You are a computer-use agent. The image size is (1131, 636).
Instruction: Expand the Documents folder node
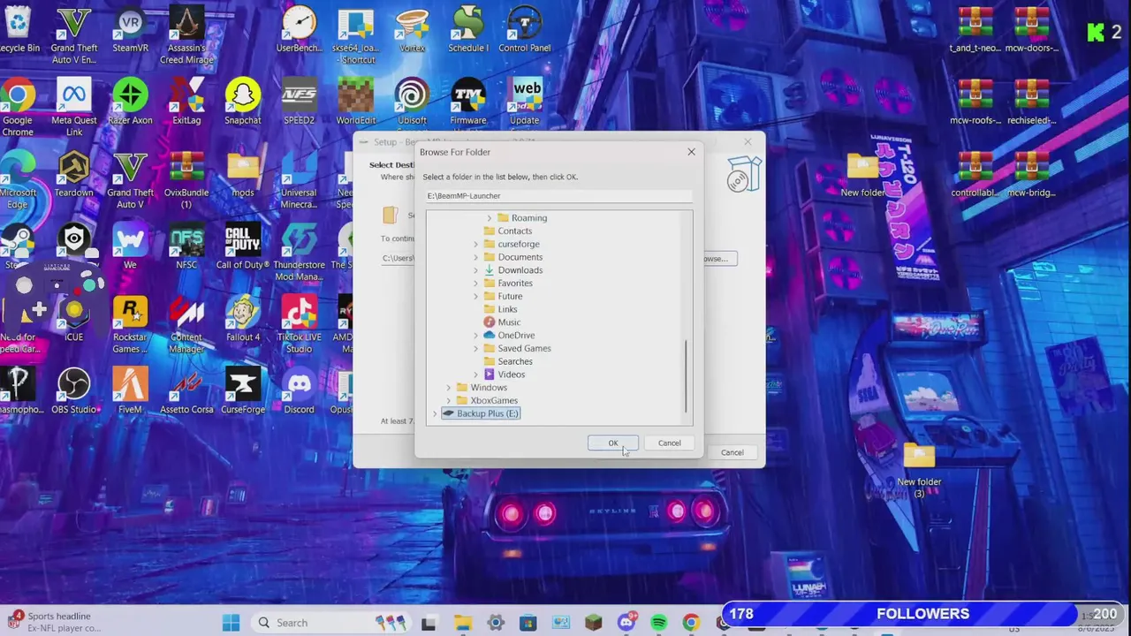476,257
